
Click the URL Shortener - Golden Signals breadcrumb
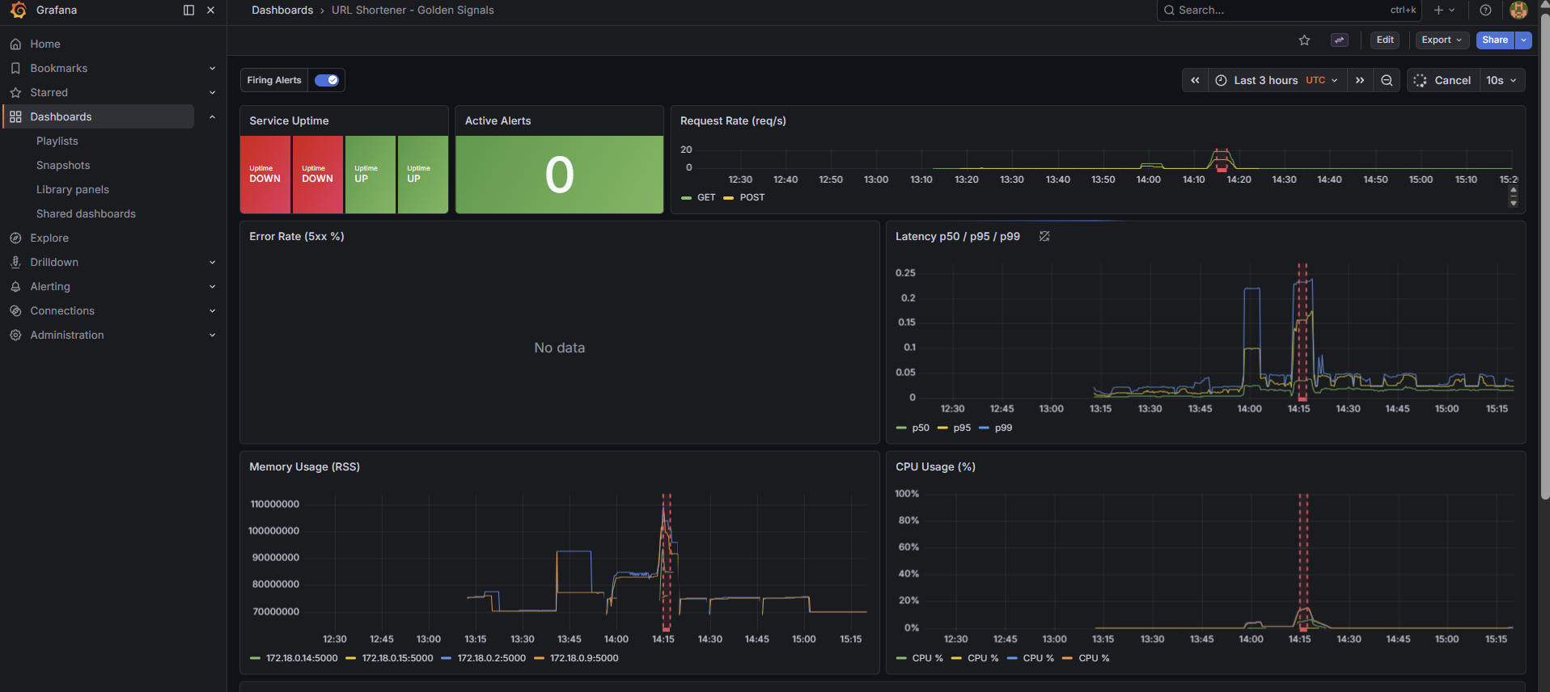click(x=413, y=11)
